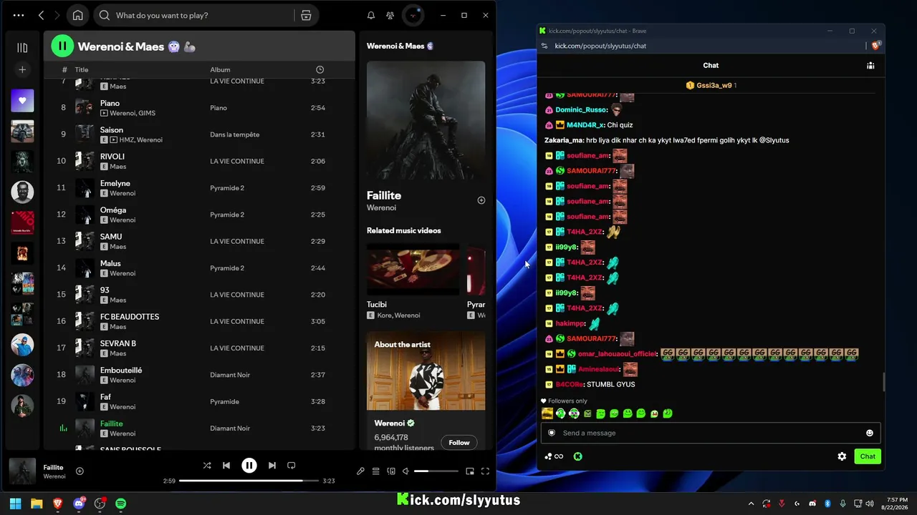Open the Faillite cover art in right panel

click(426, 120)
